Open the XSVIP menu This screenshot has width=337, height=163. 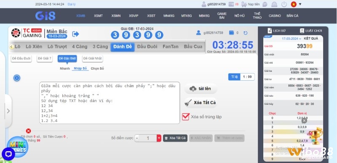click(134, 16)
